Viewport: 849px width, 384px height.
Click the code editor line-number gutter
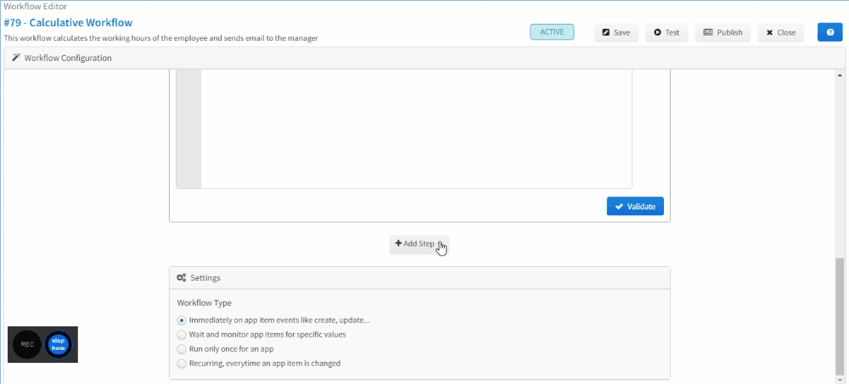tap(189, 129)
